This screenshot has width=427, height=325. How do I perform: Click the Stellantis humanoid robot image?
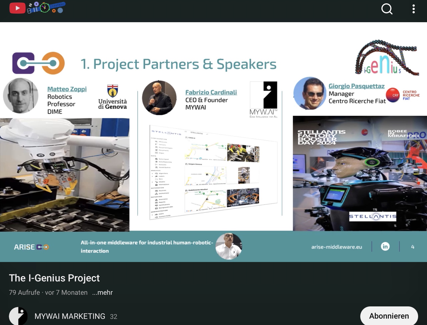360,173
